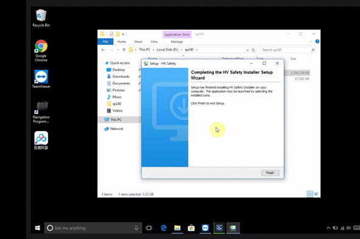The width and height of the screenshot is (360, 239).
Task: Sort files by Size column
Action: tap(293, 59)
